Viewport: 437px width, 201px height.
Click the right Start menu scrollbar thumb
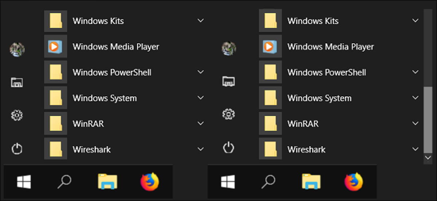(428, 120)
